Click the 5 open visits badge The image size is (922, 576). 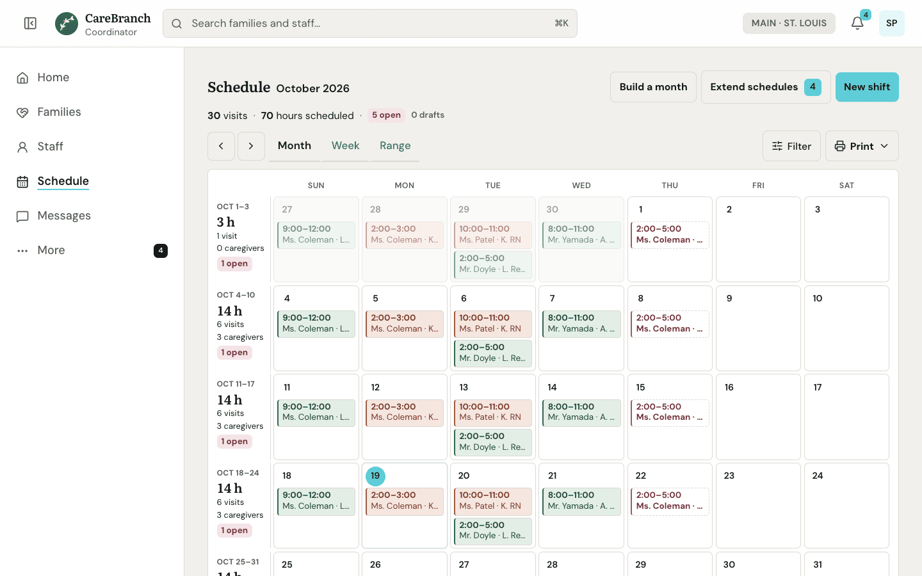(x=386, y=115)
